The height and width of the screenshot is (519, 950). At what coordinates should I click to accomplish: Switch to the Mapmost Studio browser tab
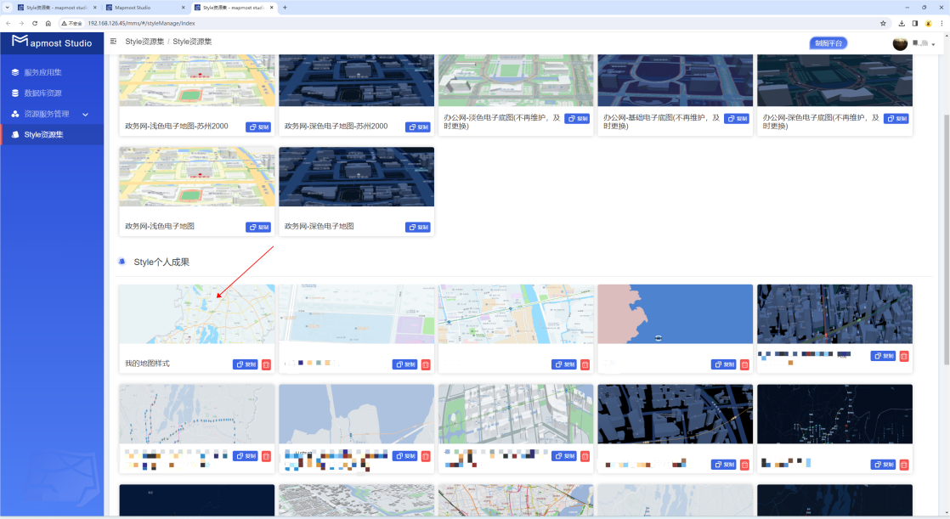coord(144,8)
